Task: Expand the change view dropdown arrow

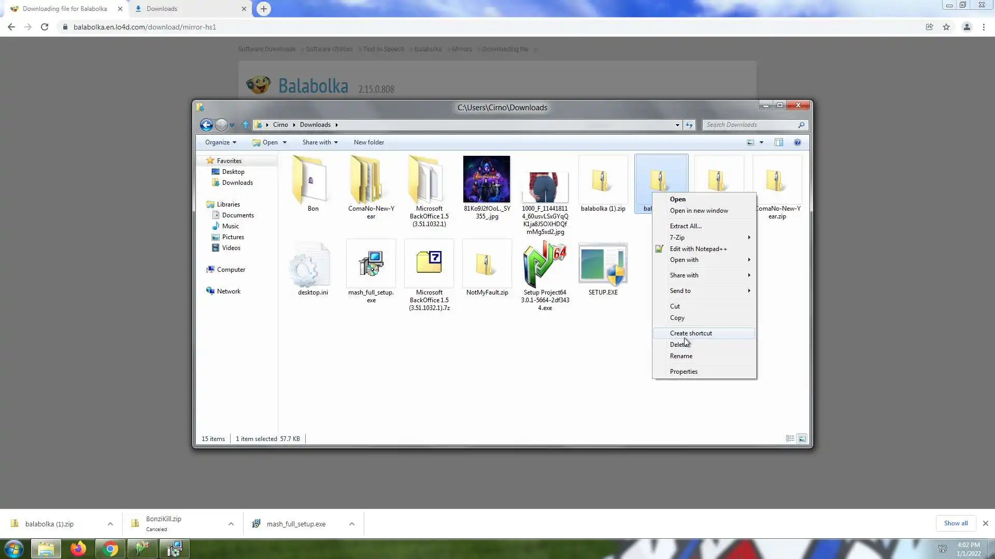Action: point(761,142)
